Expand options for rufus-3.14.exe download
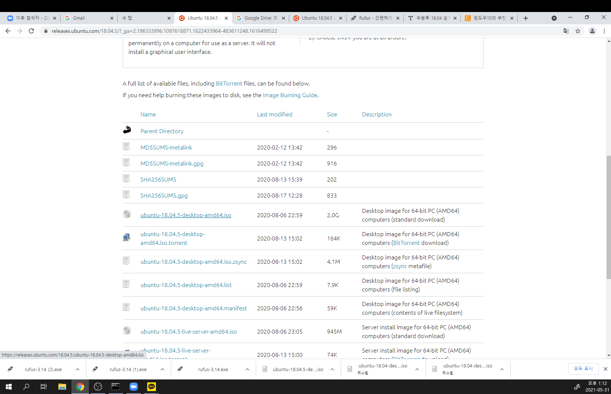Screen dimensions: 611x394 pos(247,369)
